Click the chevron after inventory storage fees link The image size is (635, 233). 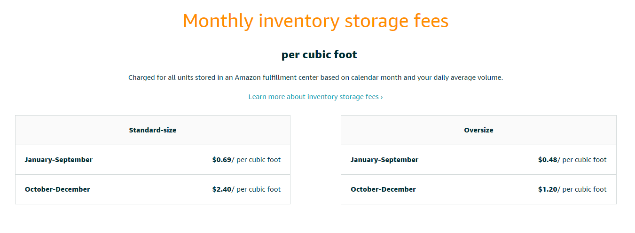coord(382,97)
